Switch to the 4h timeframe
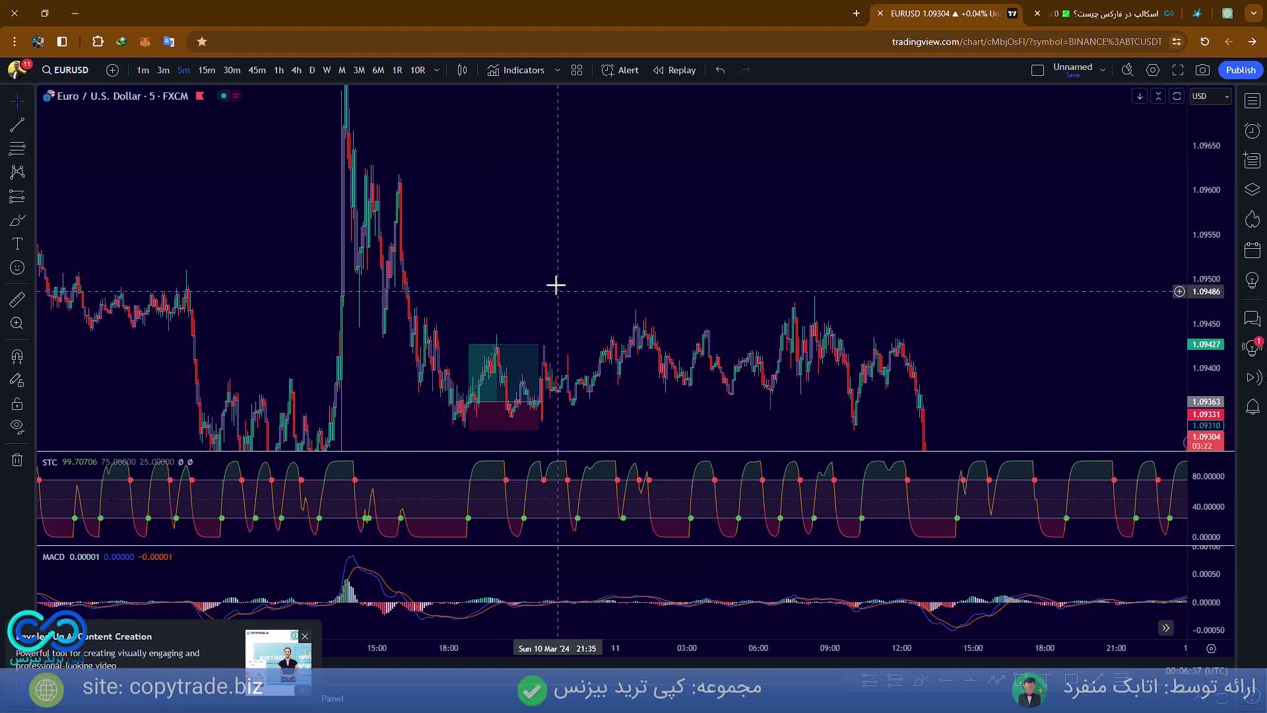The width and height of the screenshot is (1267, 713). (x=296, y=70)
